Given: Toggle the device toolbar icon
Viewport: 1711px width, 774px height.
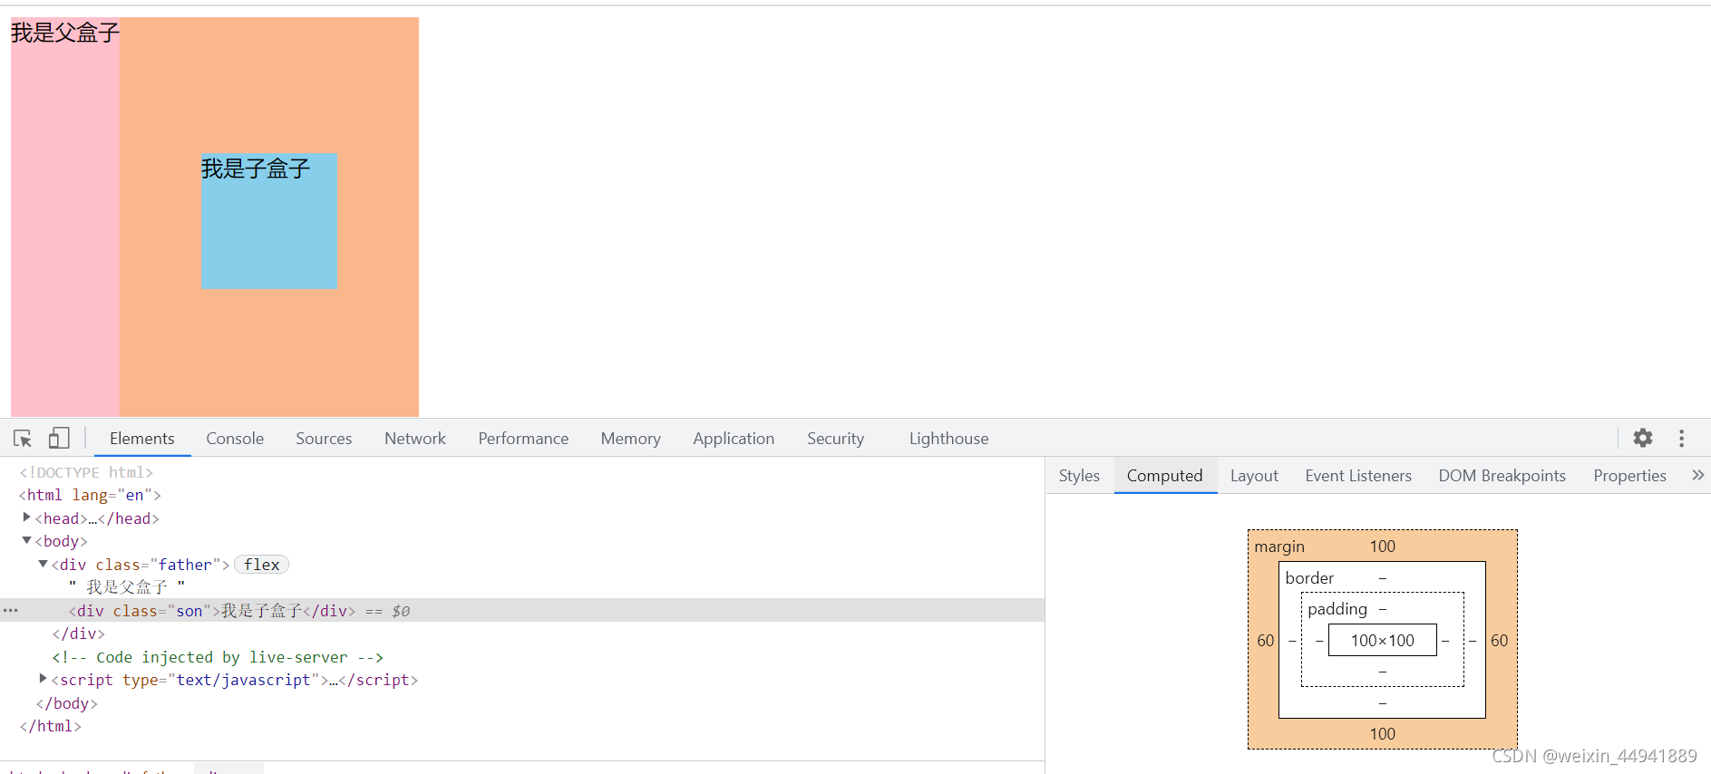Looking at the screenshot, I should coord(59,439).
